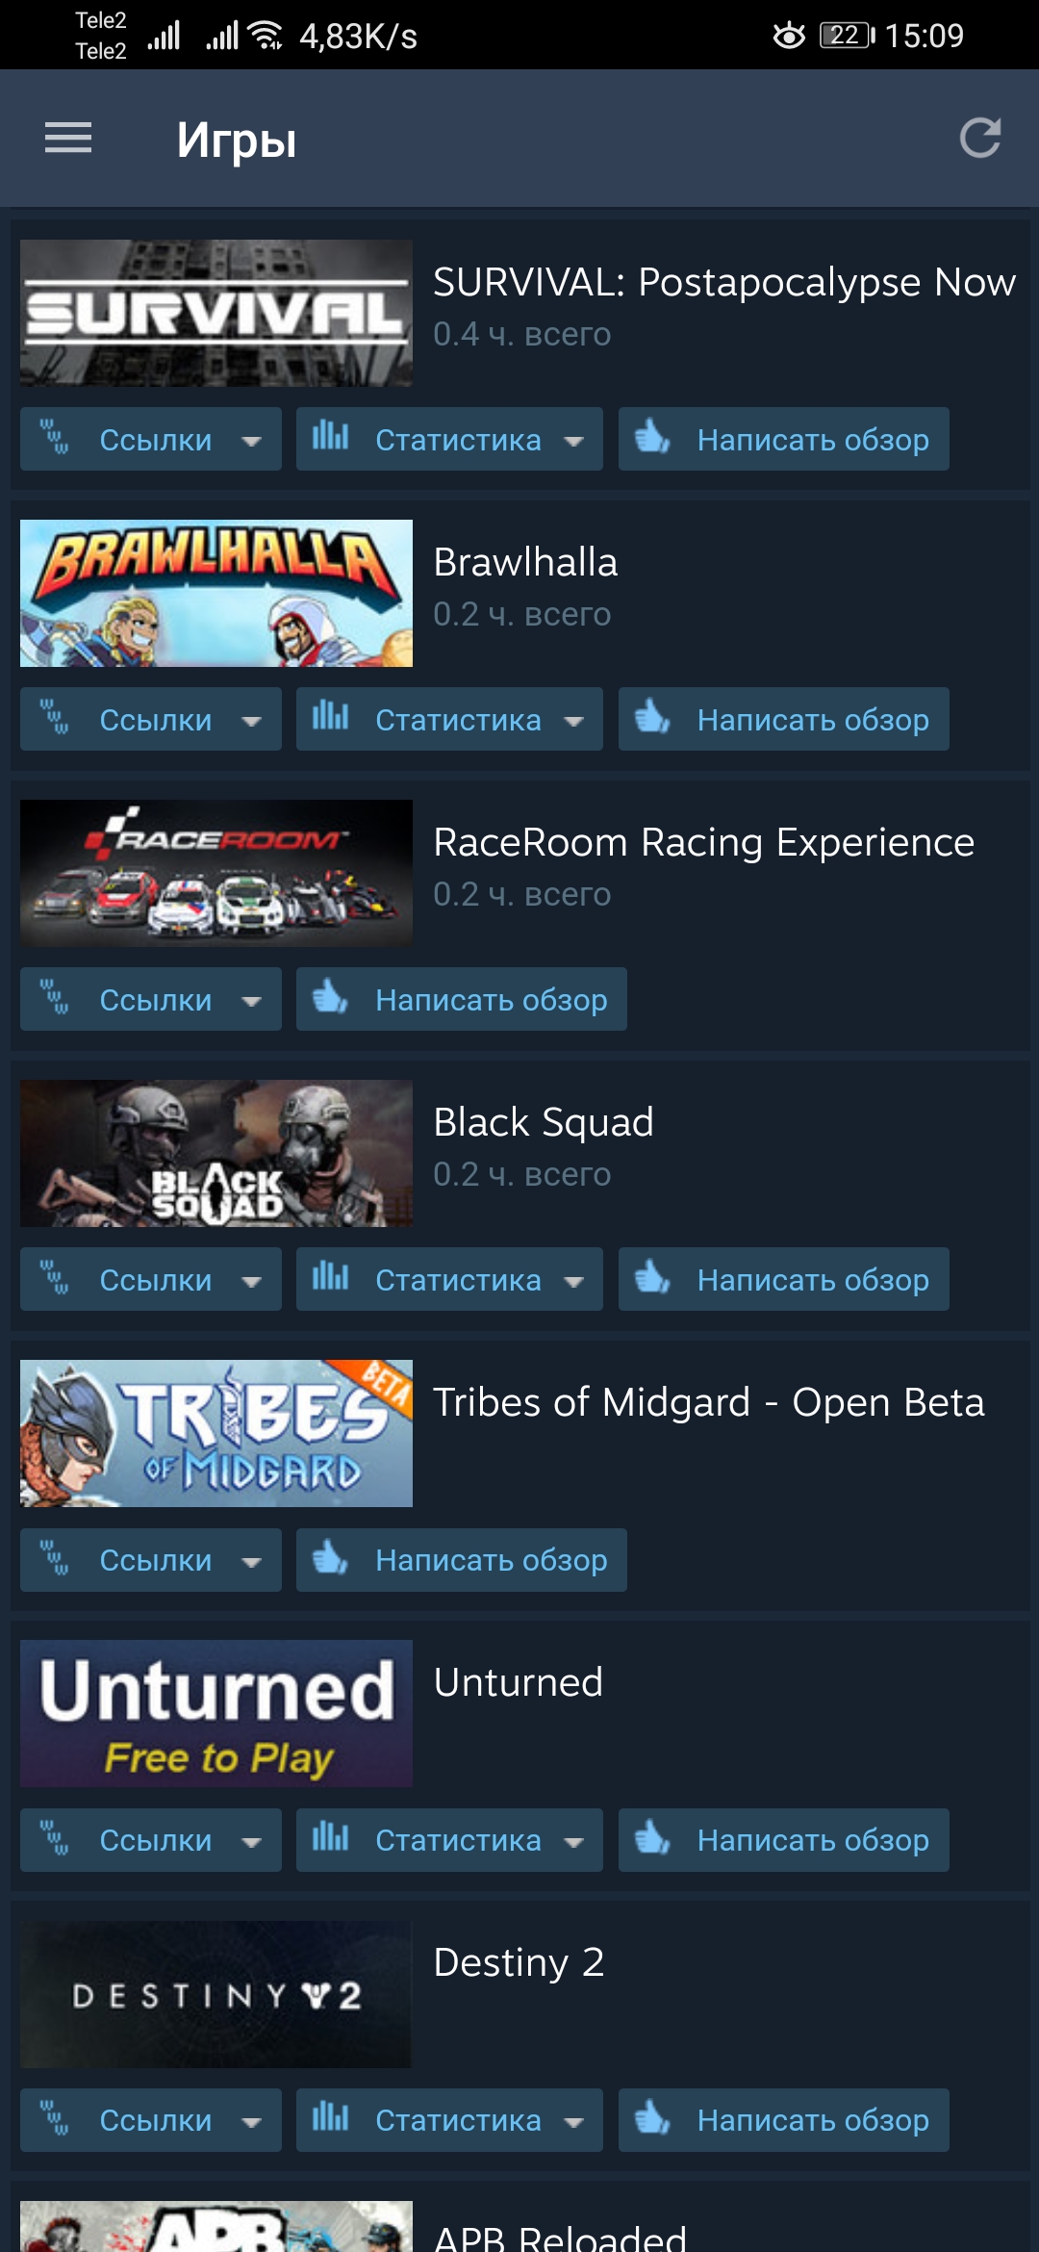The width and height of the screenshot is (1039, 2252).
Task: Click thumbs-up icon for SURVIVAL review
Action: (652, 437)
